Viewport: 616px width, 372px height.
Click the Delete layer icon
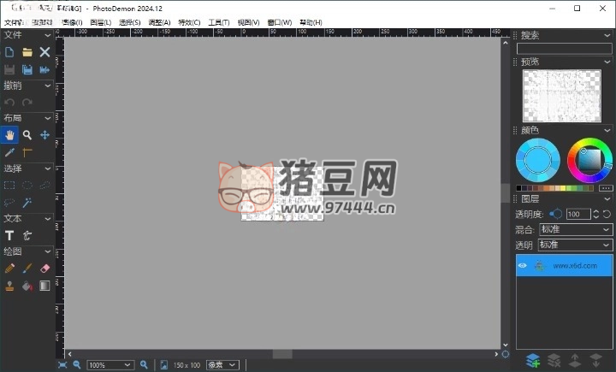tap(554, 360)
